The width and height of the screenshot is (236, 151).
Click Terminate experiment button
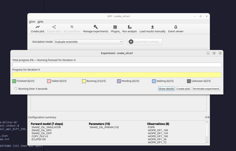point(206,89)
